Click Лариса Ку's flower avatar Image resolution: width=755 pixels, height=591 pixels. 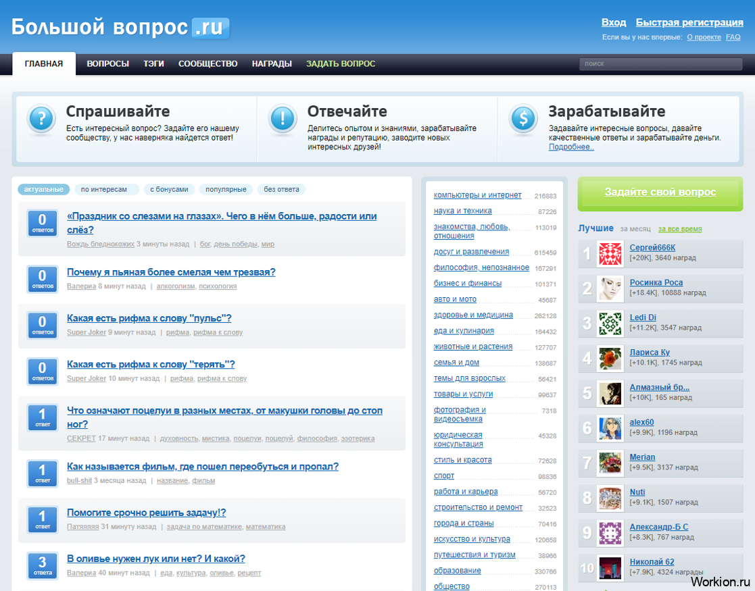pyautogui.click(x=610, y=359)
